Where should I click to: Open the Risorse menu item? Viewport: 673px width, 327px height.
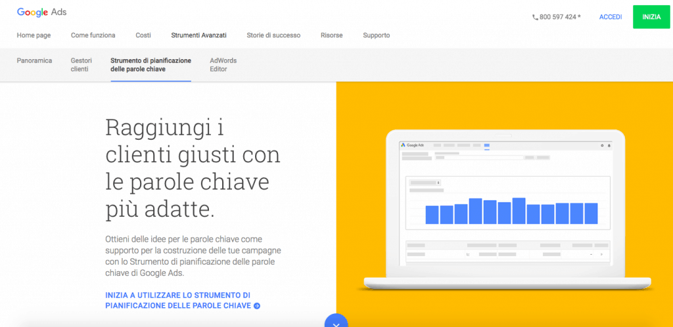(x=331, y=35)
